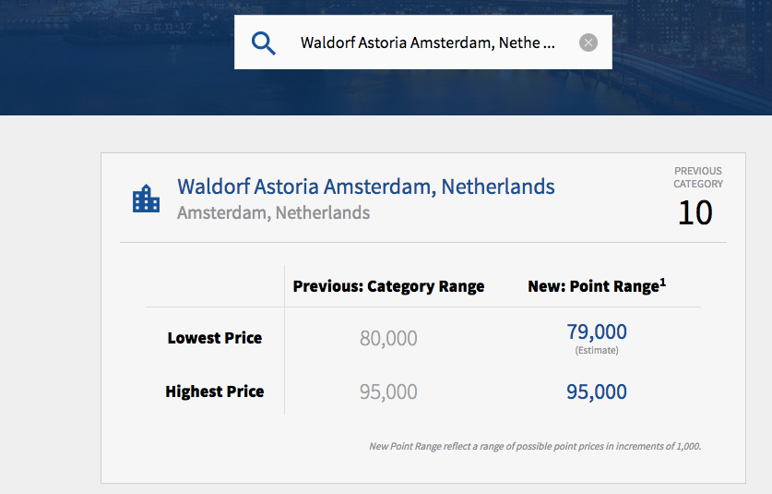Click the gray 95,000 previous highest price

pyautogui.click(x=388, y=392)
